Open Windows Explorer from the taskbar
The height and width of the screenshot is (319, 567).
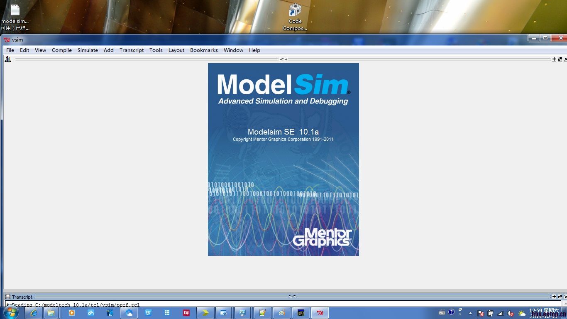click(51, 313)
